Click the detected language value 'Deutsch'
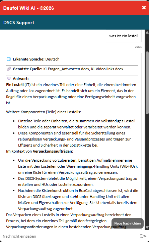Screen dimensions: 149x242 click(53, 59)
